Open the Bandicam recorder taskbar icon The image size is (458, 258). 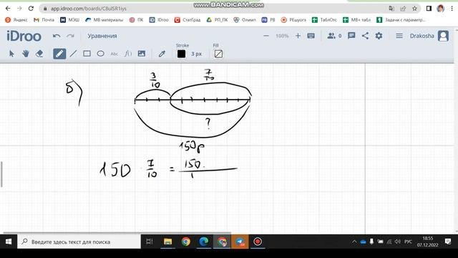click(x=258, y=242)
